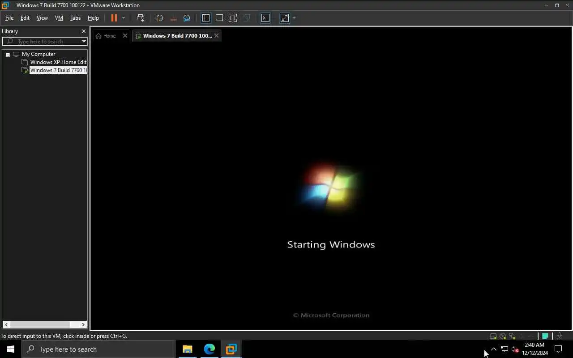This screenshot has width=573, height=358.
Task: Open the Edit menu
Action: point(25,18)
